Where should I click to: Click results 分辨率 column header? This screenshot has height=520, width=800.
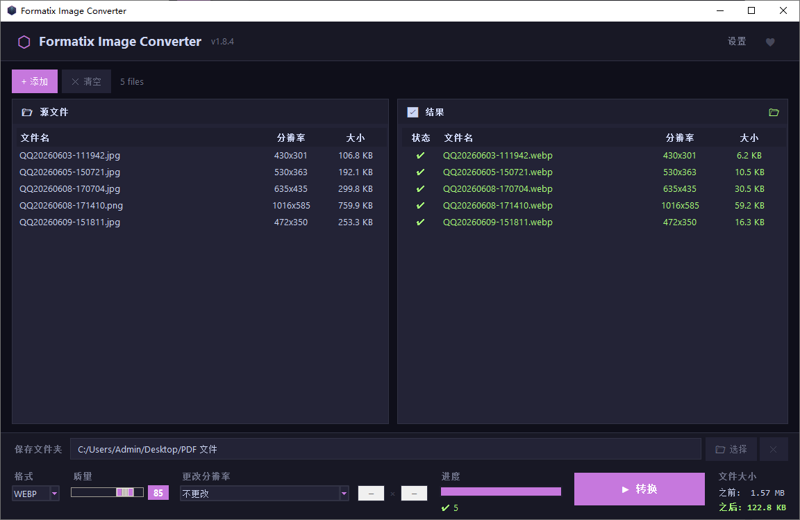coord(680,138)
